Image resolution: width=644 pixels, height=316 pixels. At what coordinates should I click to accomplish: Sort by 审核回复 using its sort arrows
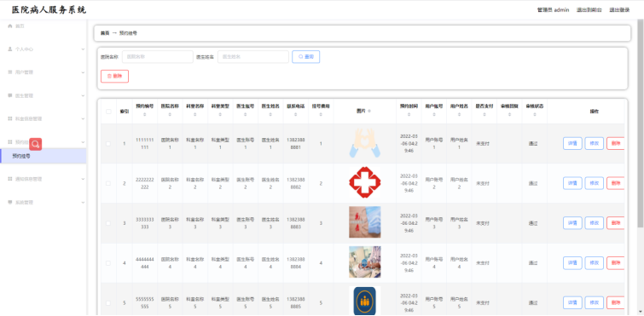pyautogui.click(x=509, y=115)
